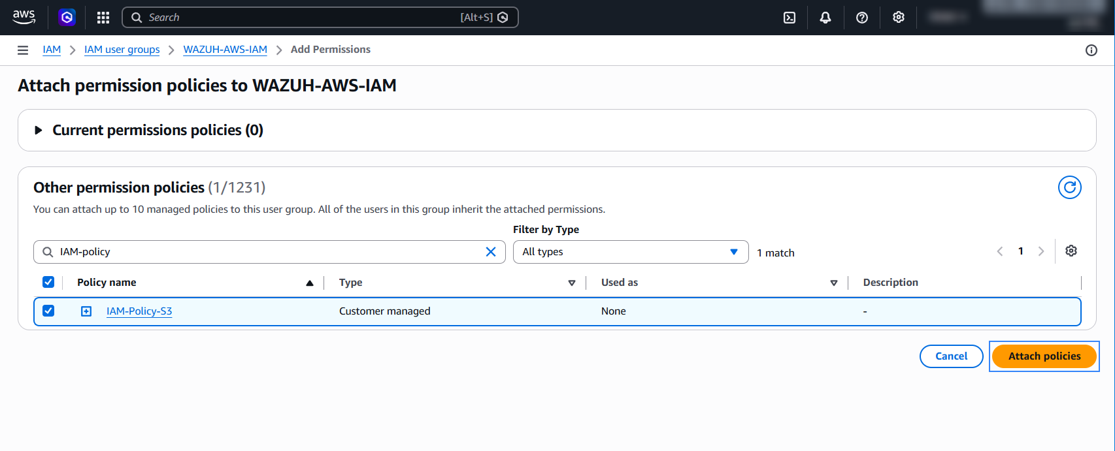Select page number 1
The height and width of the screenshot is (451, 1115).
click(x=1021, y=251)
